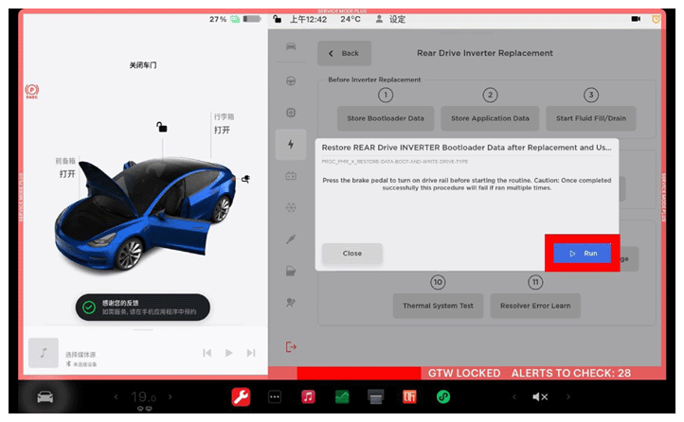Open the gray window app in dock
684x422 pixels.
point(375,396)
